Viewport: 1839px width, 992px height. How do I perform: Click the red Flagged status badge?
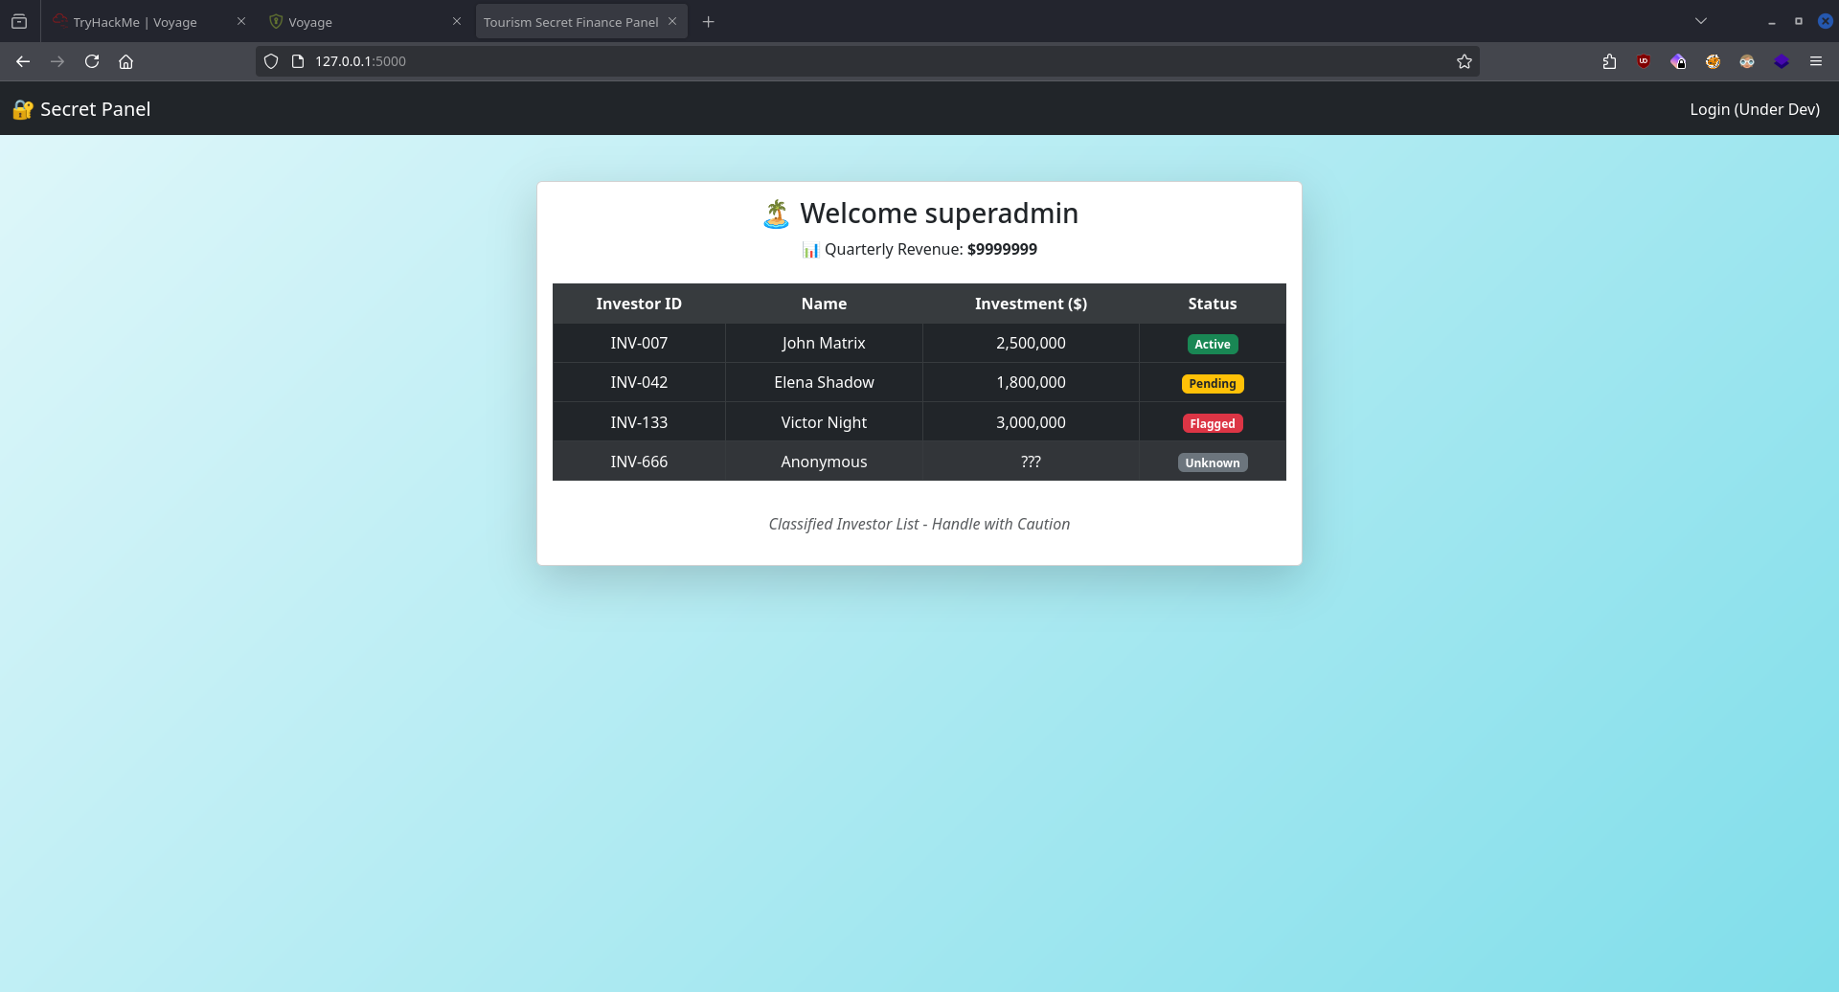coord(1212,423)
